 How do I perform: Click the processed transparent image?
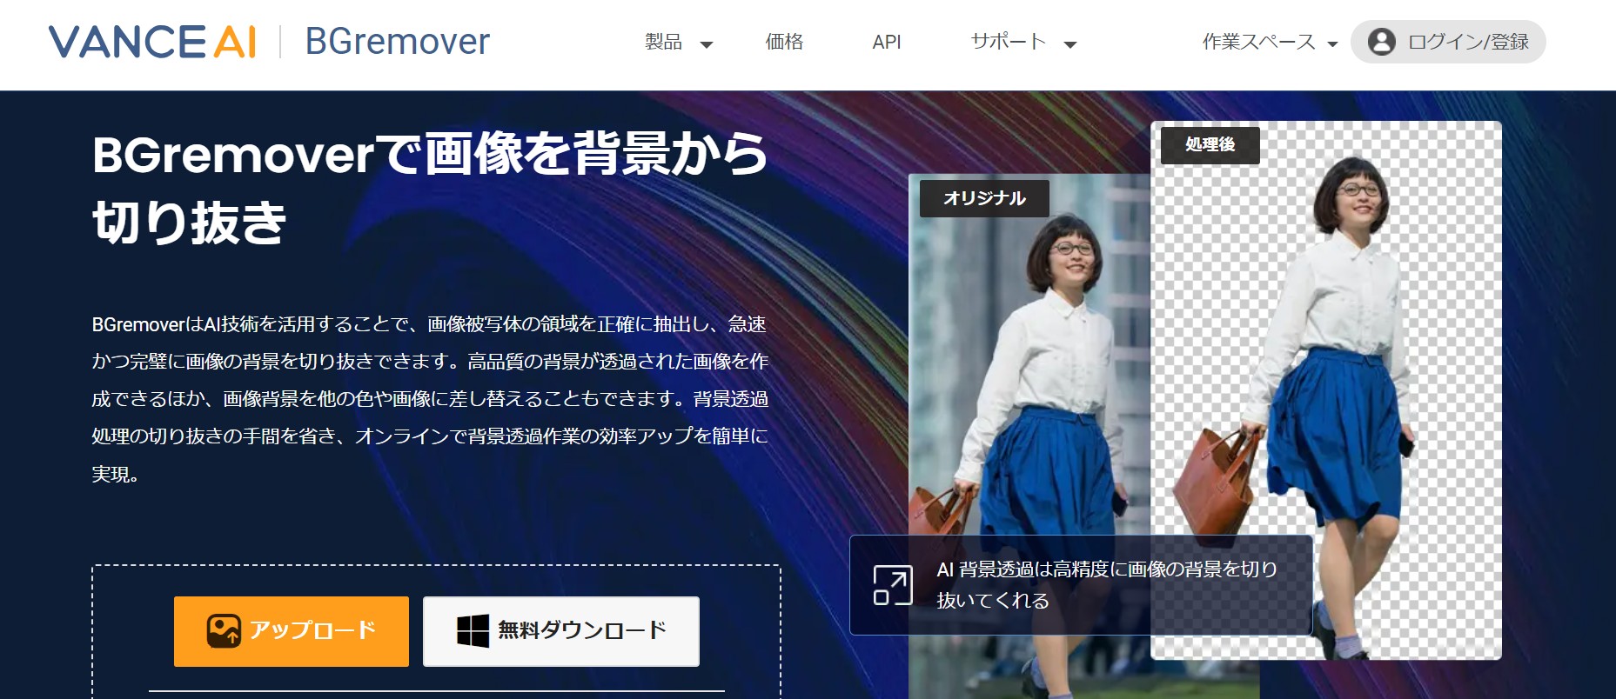1326,390
